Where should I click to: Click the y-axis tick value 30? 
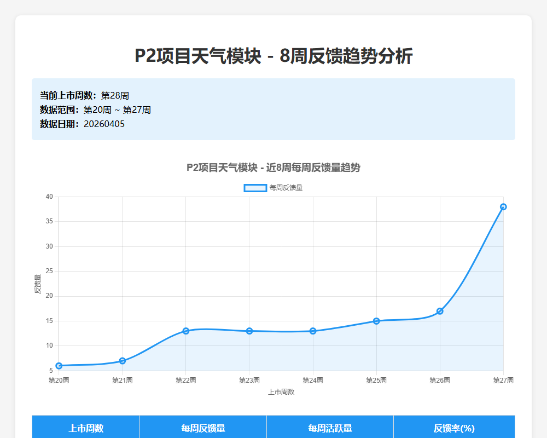49,246
